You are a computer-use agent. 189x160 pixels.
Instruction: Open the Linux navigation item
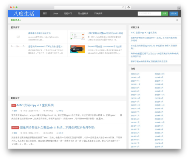coord(55,14)
